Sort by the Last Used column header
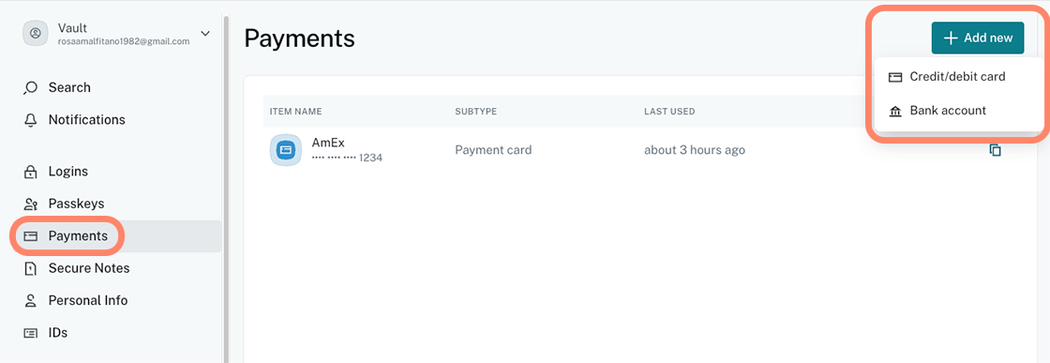Image resolution: width=1050 pixels, height=363 pixels. [669, 112]
